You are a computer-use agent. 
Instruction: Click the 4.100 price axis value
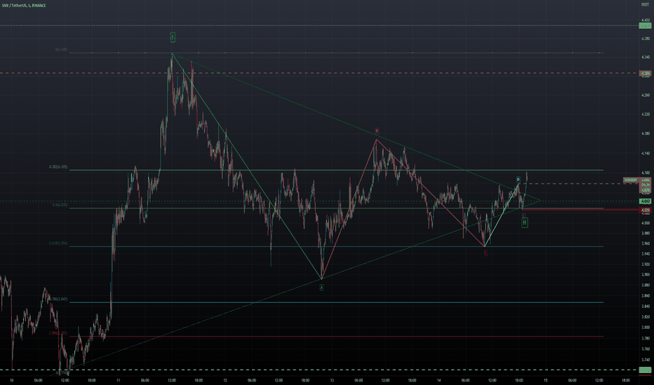[x=646, y=173]
